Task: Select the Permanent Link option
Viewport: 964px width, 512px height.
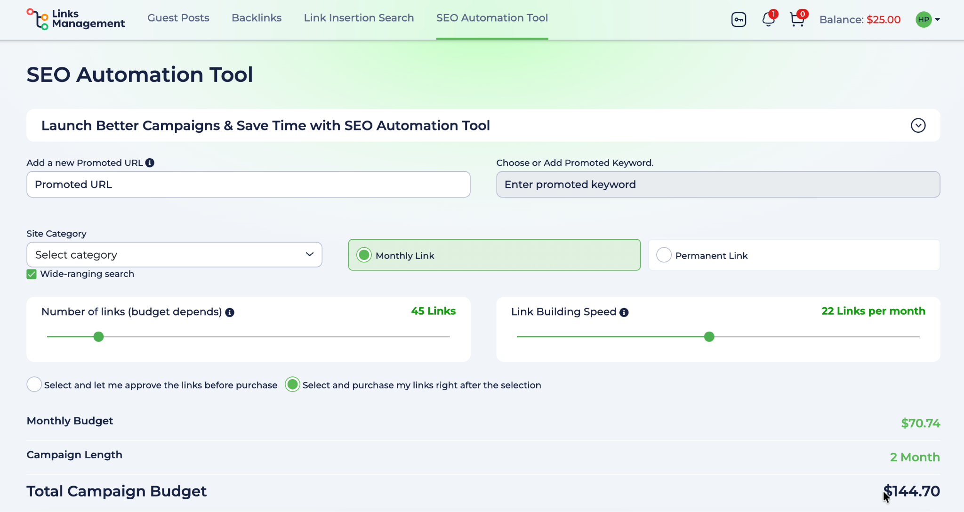Action: 794,255
